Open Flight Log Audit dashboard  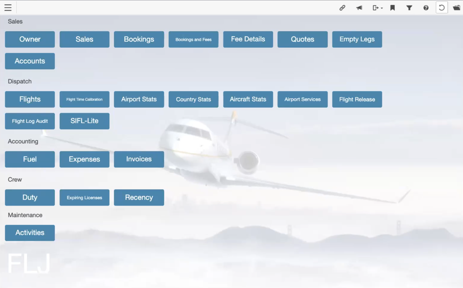(30, 121)
